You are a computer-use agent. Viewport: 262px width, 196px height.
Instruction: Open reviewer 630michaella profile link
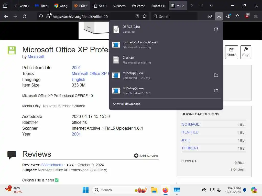52,165
